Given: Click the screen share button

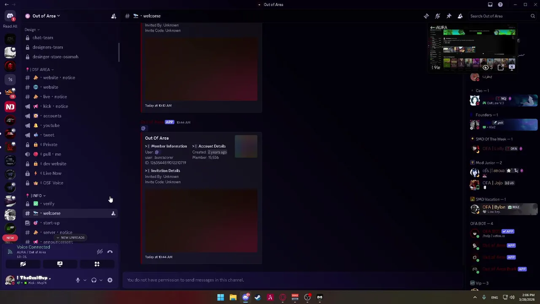Looking at the screenshot, I should (x=60, y=264).
